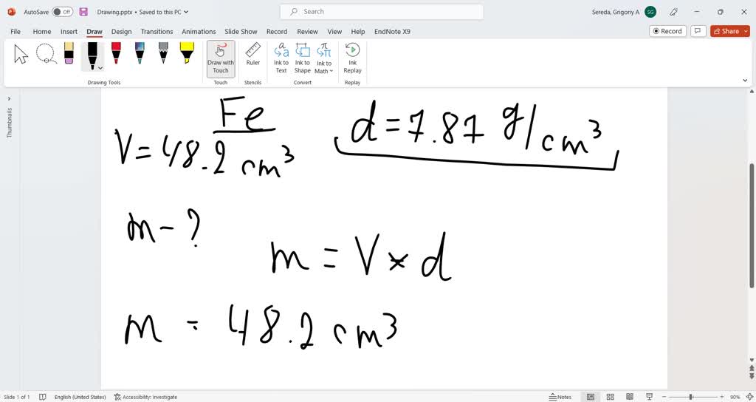Collapse the ribbon with the chevron

tap(745, 81)
